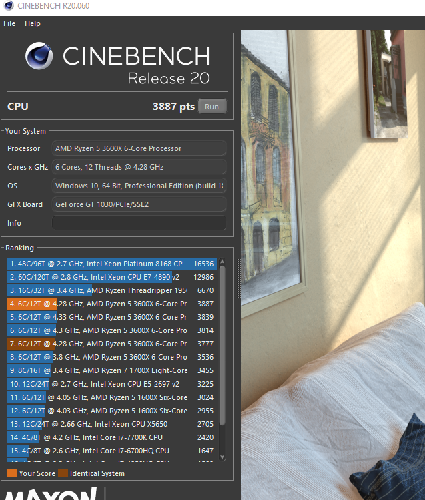This screenshot has width=425, height=500.
Task: Open the Help menu
Action: point(33,23)
